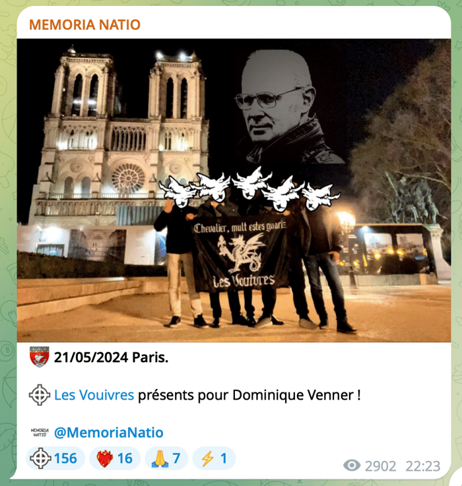Click the flaming heart emoji icon
The height and width of the screenshot is (486, 462).
[104, 458]
